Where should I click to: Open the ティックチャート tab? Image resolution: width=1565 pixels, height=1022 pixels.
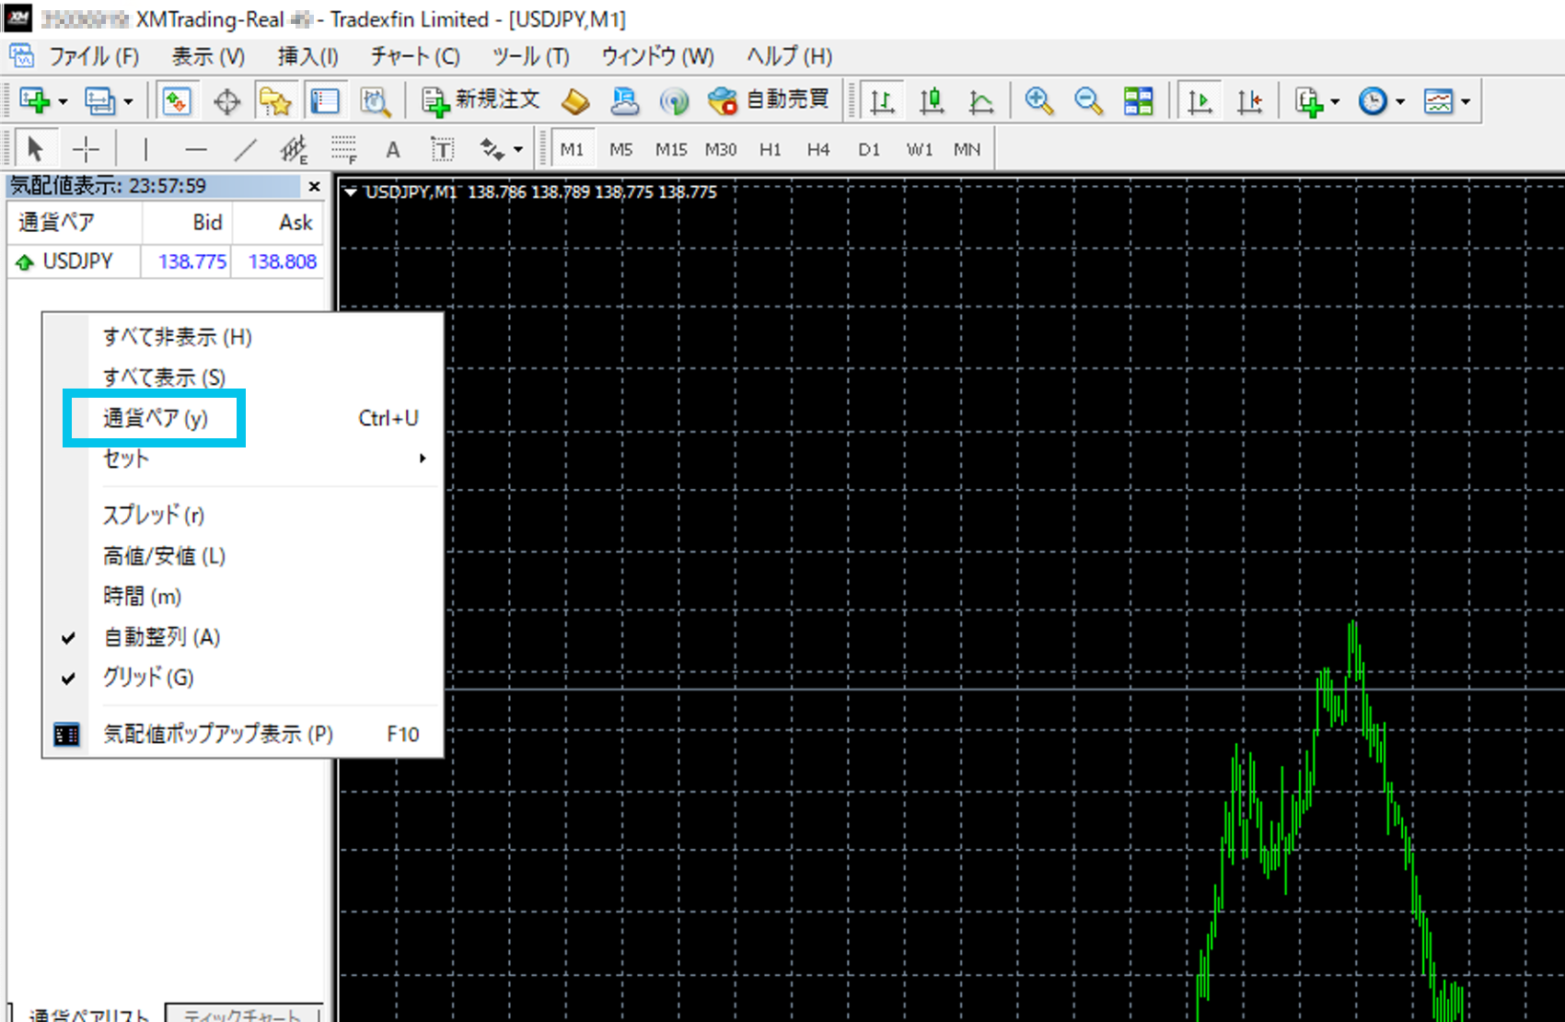coord(243,1015)
